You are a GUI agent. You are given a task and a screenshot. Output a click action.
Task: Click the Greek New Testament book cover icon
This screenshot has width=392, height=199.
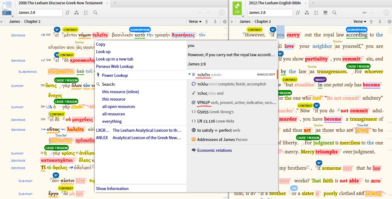(7, 8)
